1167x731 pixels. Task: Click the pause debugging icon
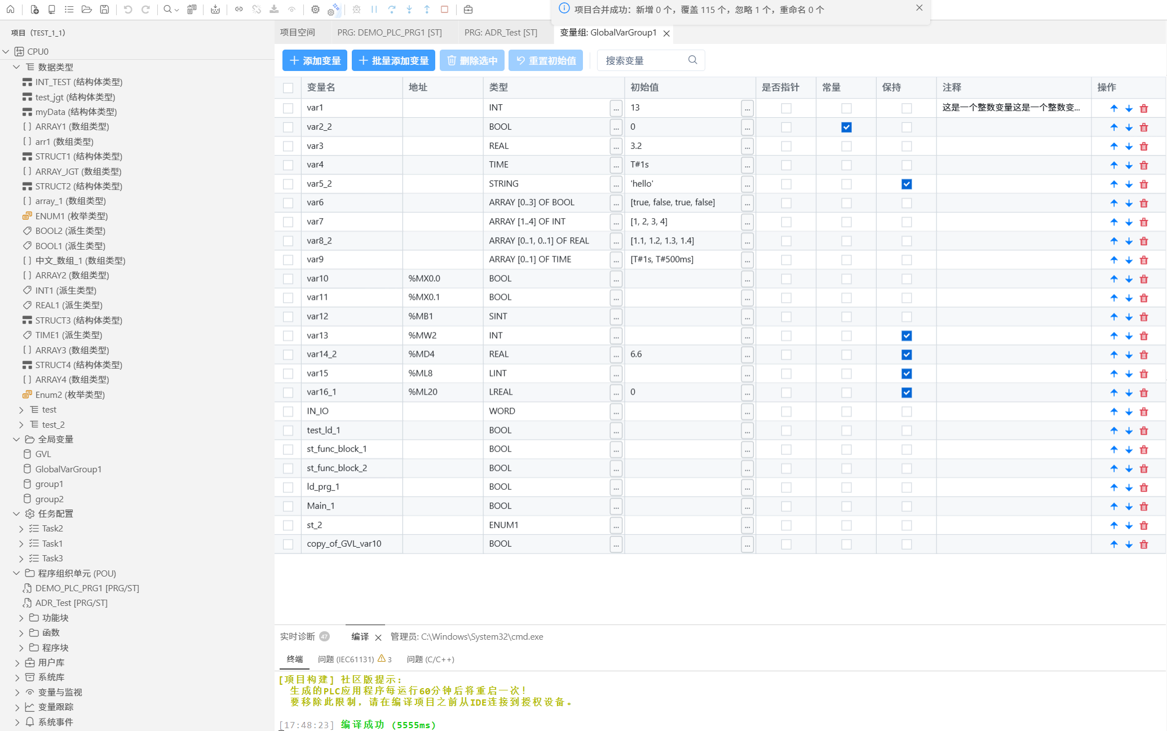point(374,10)
